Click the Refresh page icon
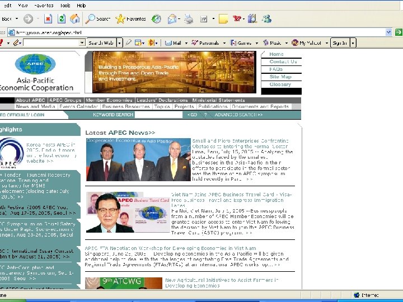403x302 pixels. [x=62, y=19]
